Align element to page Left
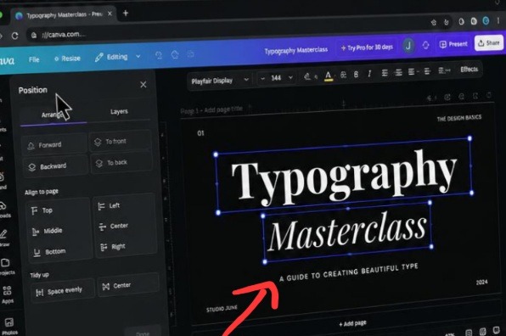 109,205
